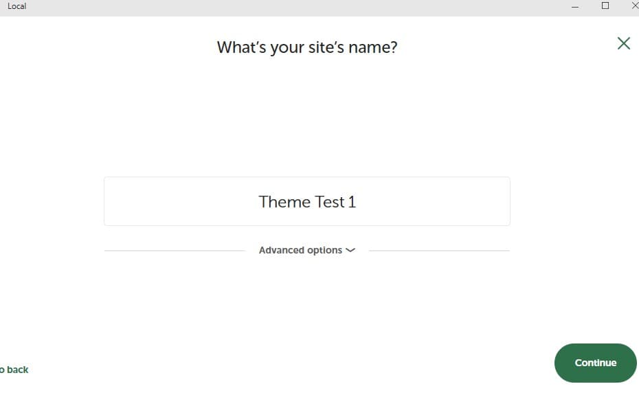
Task: Click the word "options" in the expander label
Action: [325, 250]
